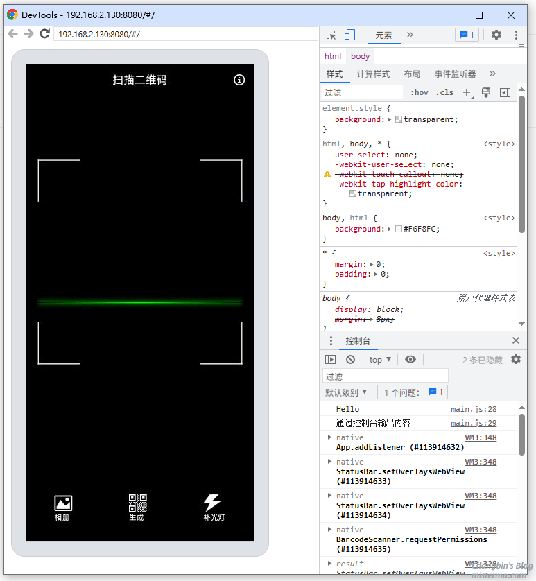Switch to the 事件监听器 tab
This screenshot has height=581, width=536.
pyautogui.click(x=455, y=73)
